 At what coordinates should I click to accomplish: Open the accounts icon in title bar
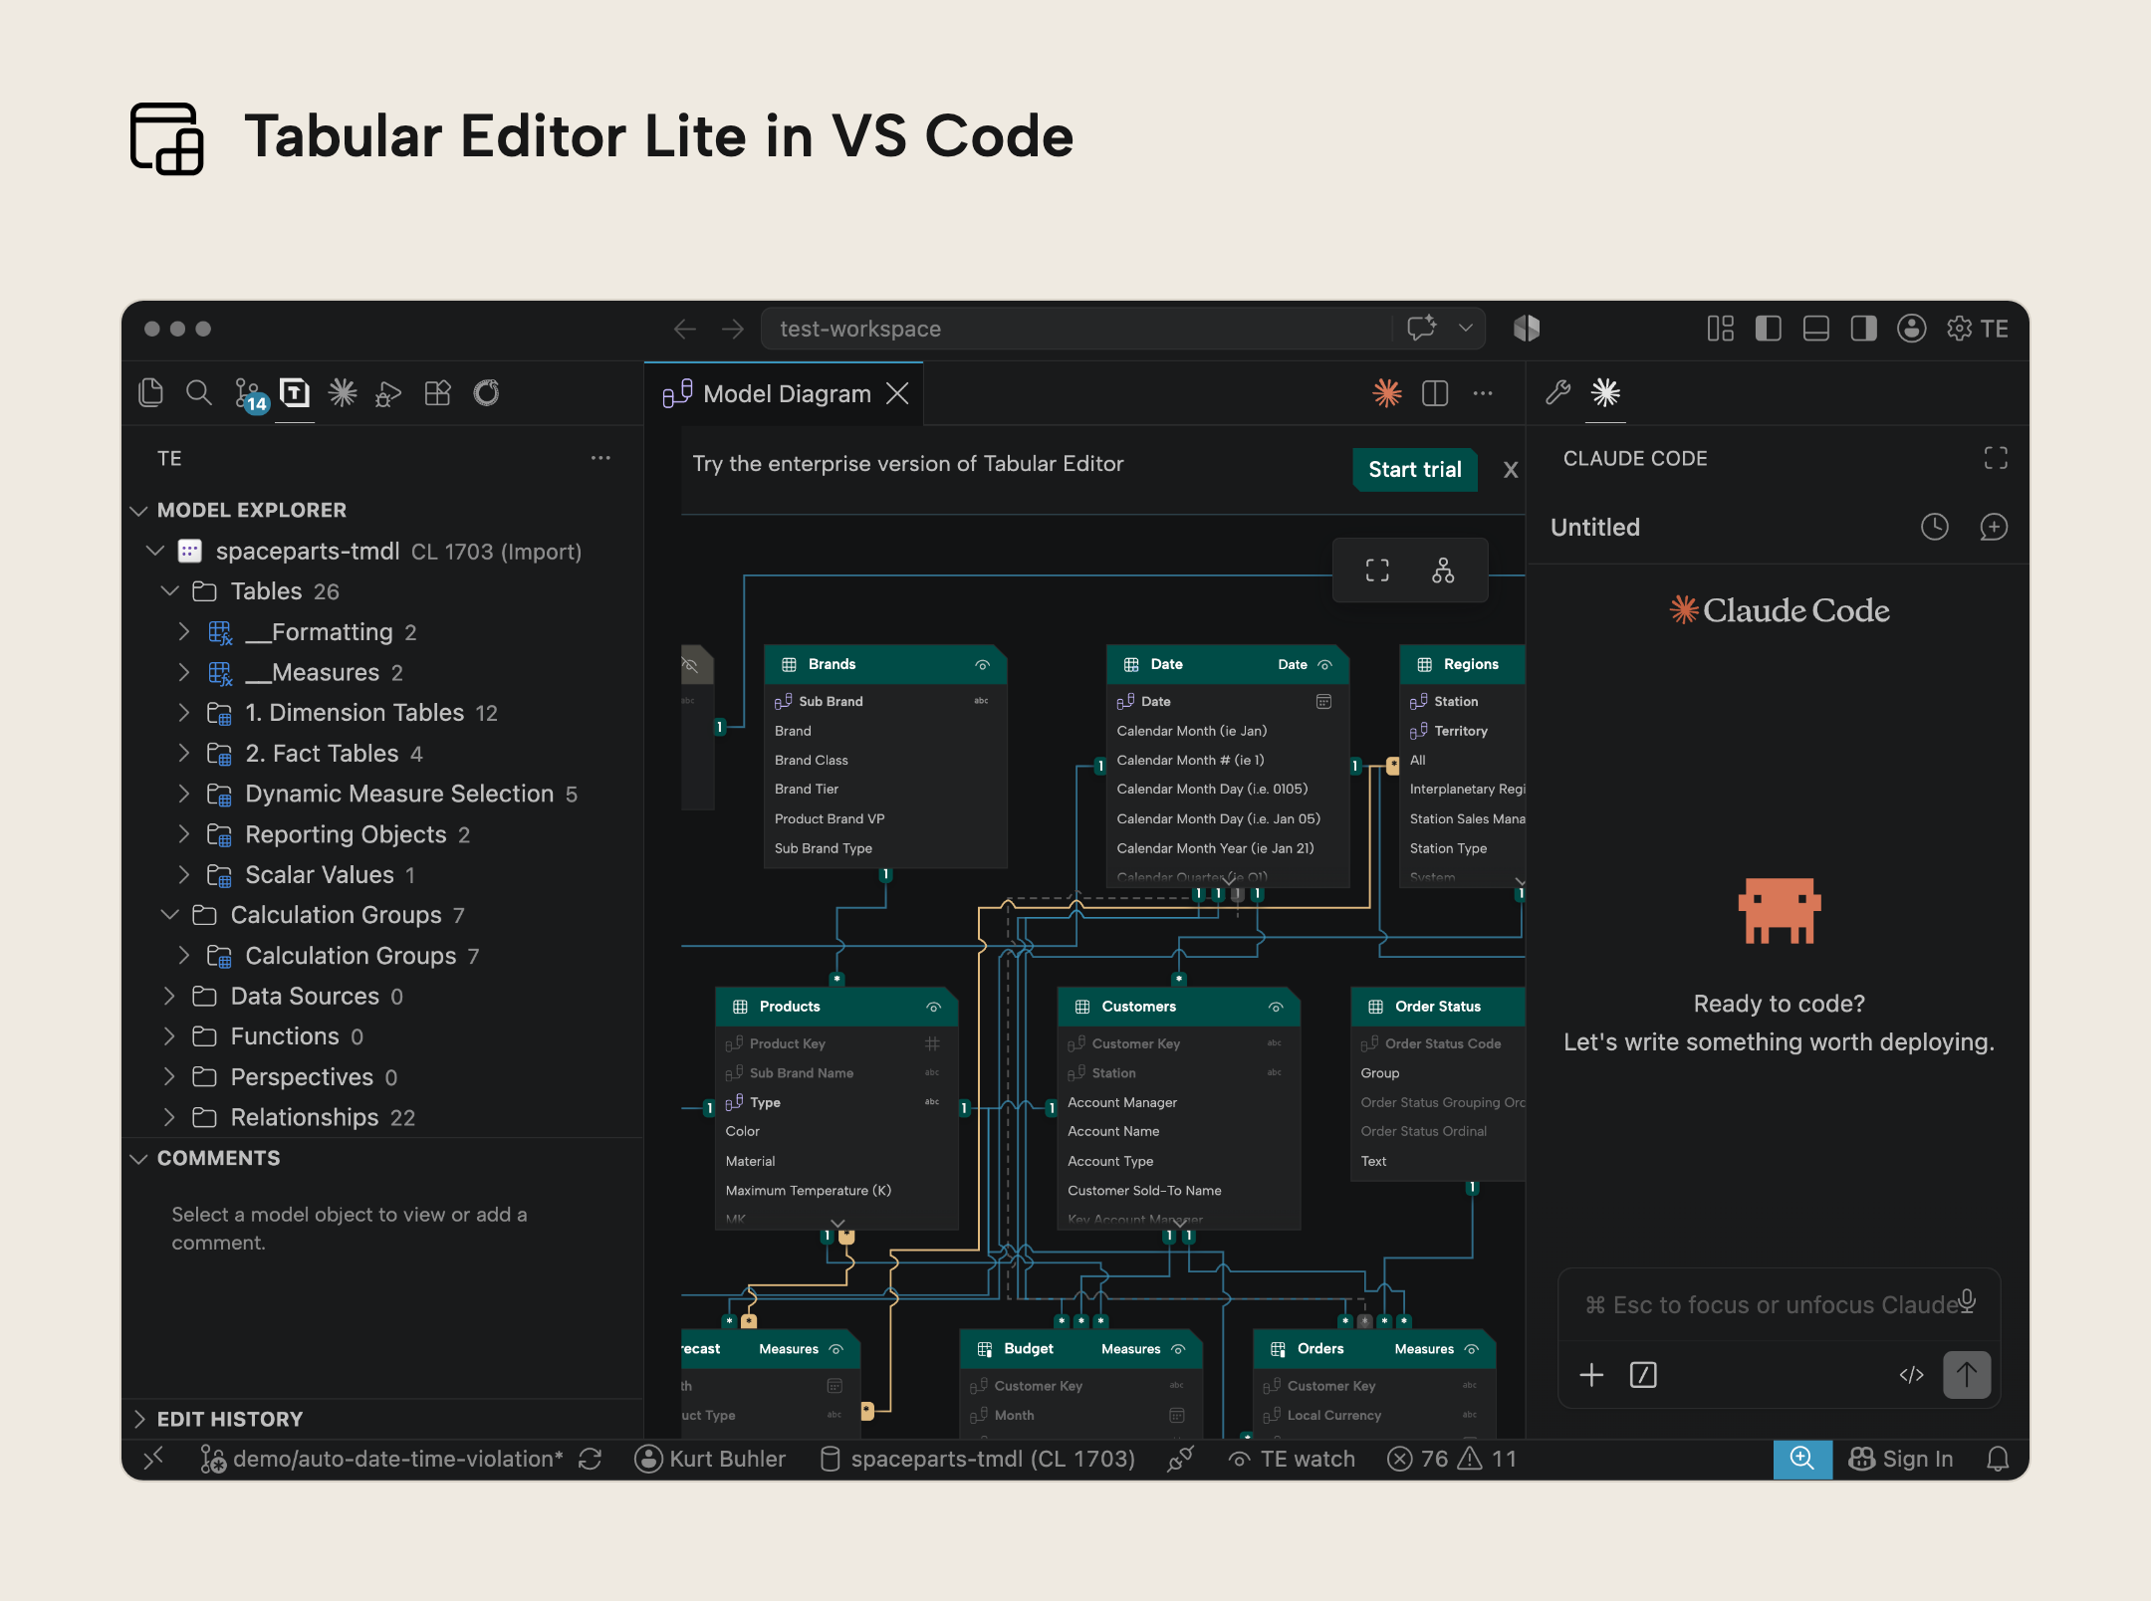click(x=1912, y=329)
